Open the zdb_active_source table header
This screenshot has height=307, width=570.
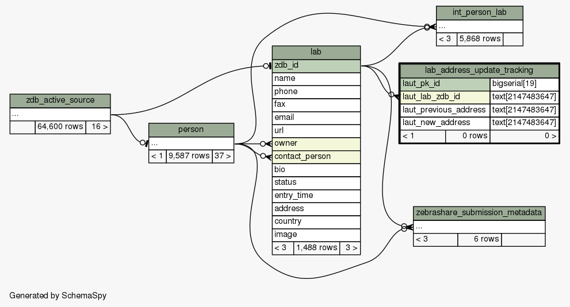[x=60, y=100]
